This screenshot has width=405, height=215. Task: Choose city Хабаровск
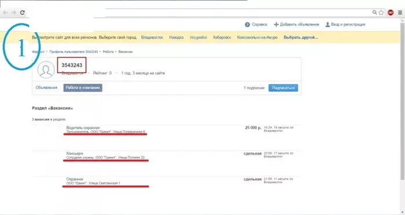click(x=222, y=37)
